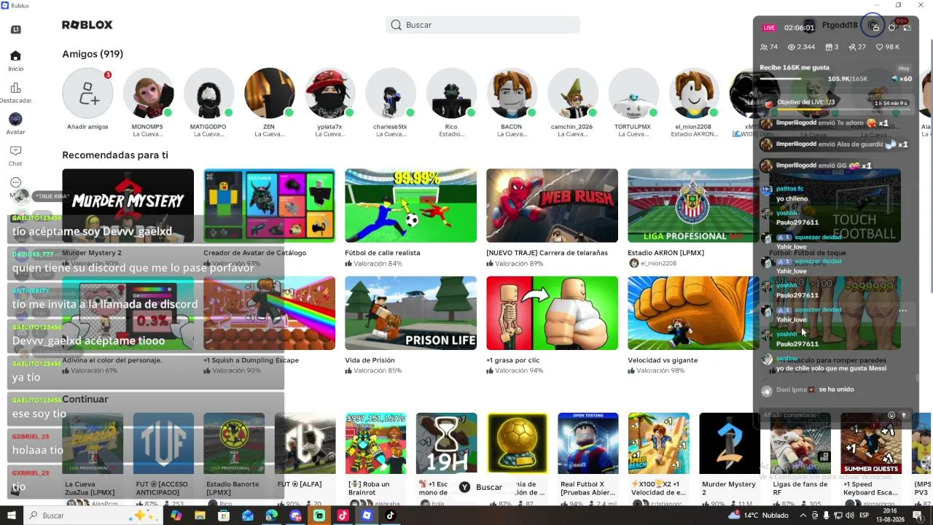Open the pink TikTok Live Studio taskbar icon
The width and height of the screenshot is (933, 525).
[x=343, y=516]
